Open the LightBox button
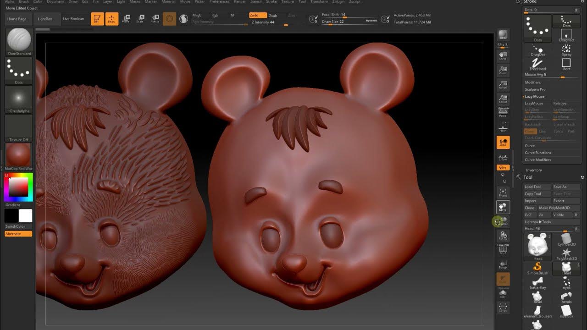 pos(45,19)
